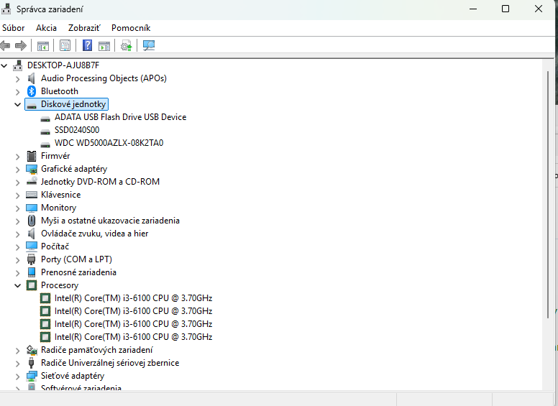Expand the Klávesnice category

[x=18, y=195]
